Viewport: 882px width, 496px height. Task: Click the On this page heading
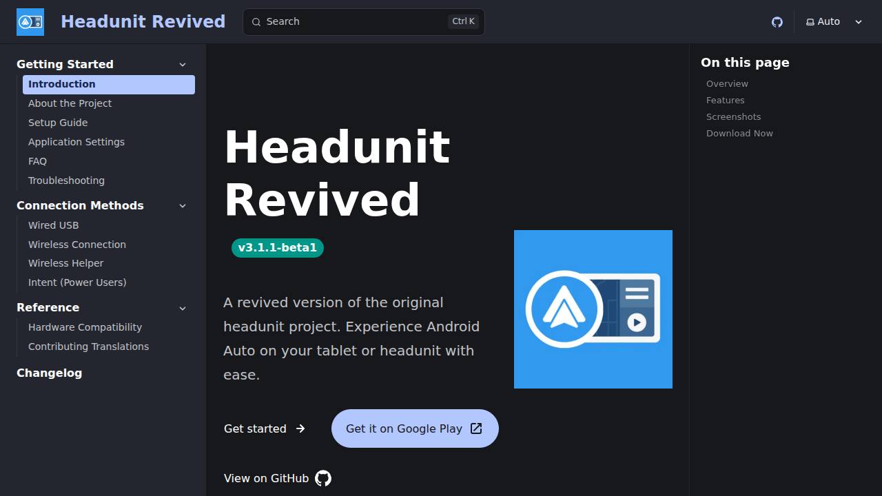745,63
